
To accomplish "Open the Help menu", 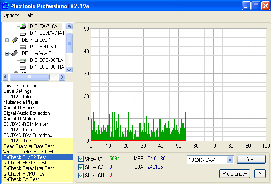I will click(29, 15).
